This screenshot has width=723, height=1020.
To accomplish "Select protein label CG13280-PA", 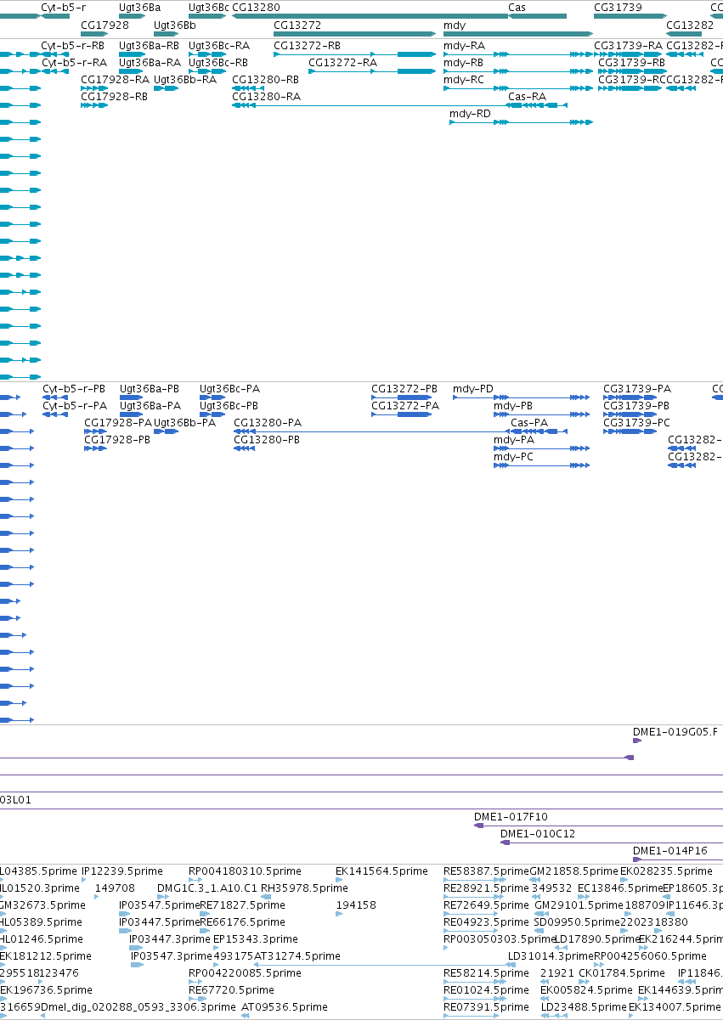I will tap(268, 422).
